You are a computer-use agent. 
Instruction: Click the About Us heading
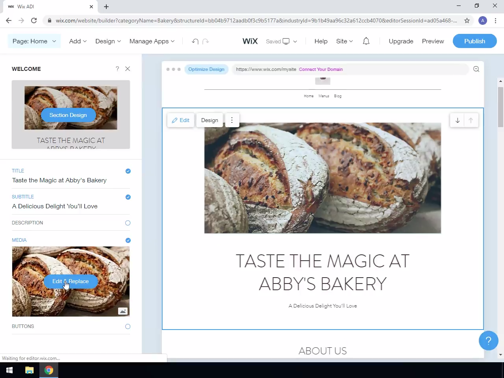point(322,351)
